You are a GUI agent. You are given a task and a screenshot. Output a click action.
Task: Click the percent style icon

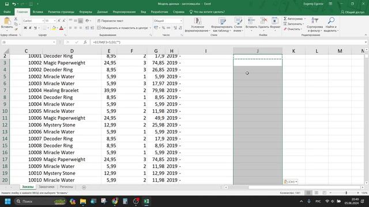(x=163, y=28)
